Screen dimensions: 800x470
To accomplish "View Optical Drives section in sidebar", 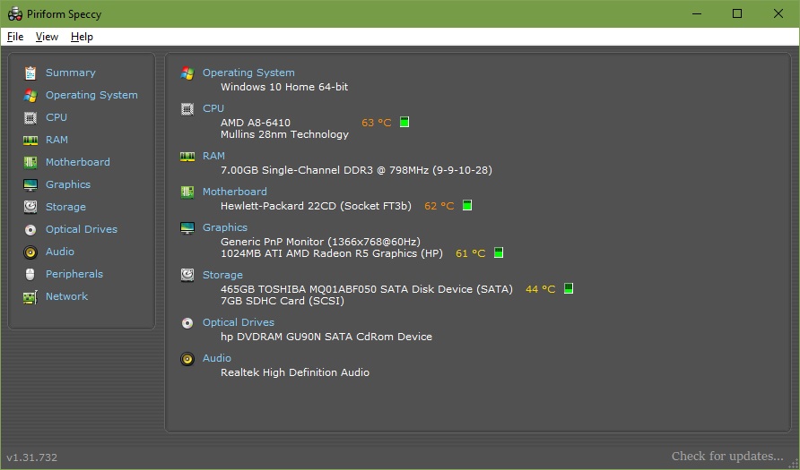I will [82, 230].
